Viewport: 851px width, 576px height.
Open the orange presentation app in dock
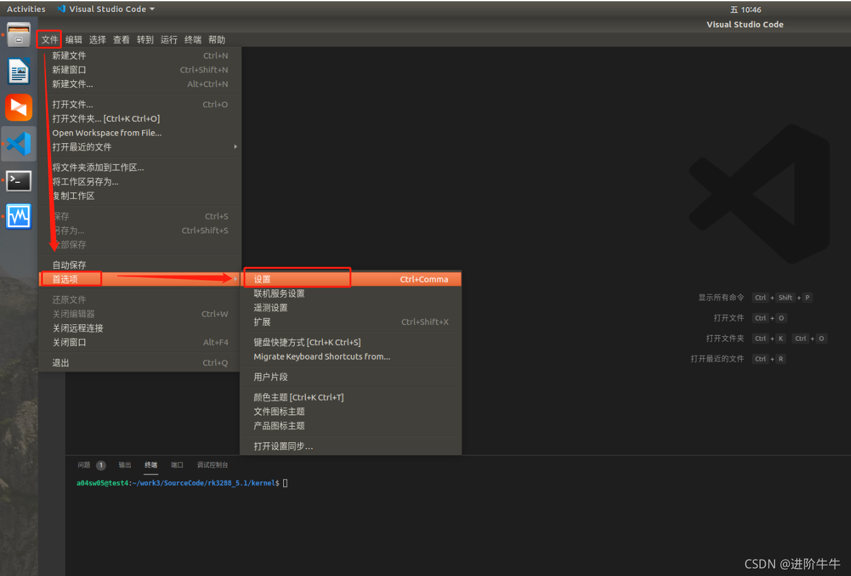19,107
